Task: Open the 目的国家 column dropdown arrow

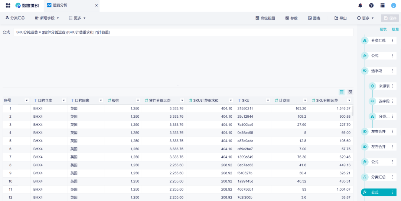Action: click(x=101, y=101)
